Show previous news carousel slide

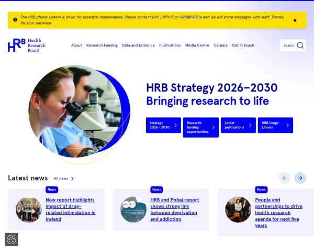pos(285,178)
